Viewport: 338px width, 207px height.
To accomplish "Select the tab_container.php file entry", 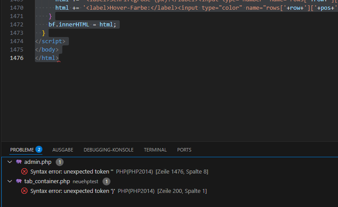I will (47, 181).
